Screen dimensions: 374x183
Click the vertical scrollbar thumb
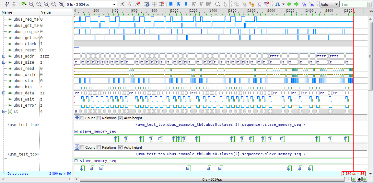click(x=371, y=56)
